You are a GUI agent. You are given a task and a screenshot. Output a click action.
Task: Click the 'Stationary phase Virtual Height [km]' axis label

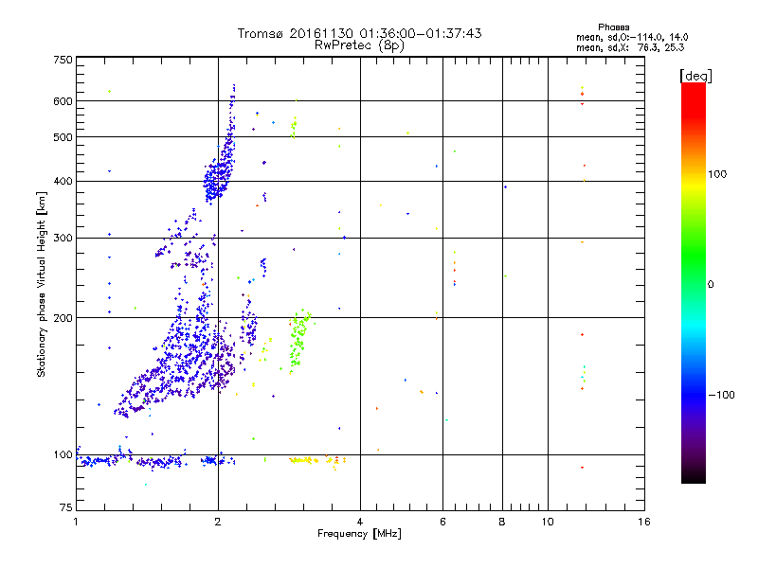coord(41,285)
